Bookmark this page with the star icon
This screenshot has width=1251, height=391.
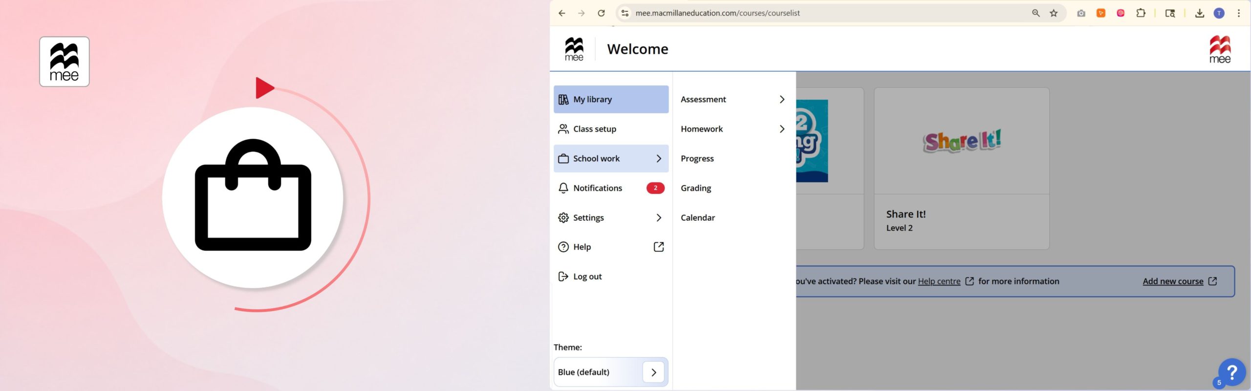click(x=1054, y=13)
